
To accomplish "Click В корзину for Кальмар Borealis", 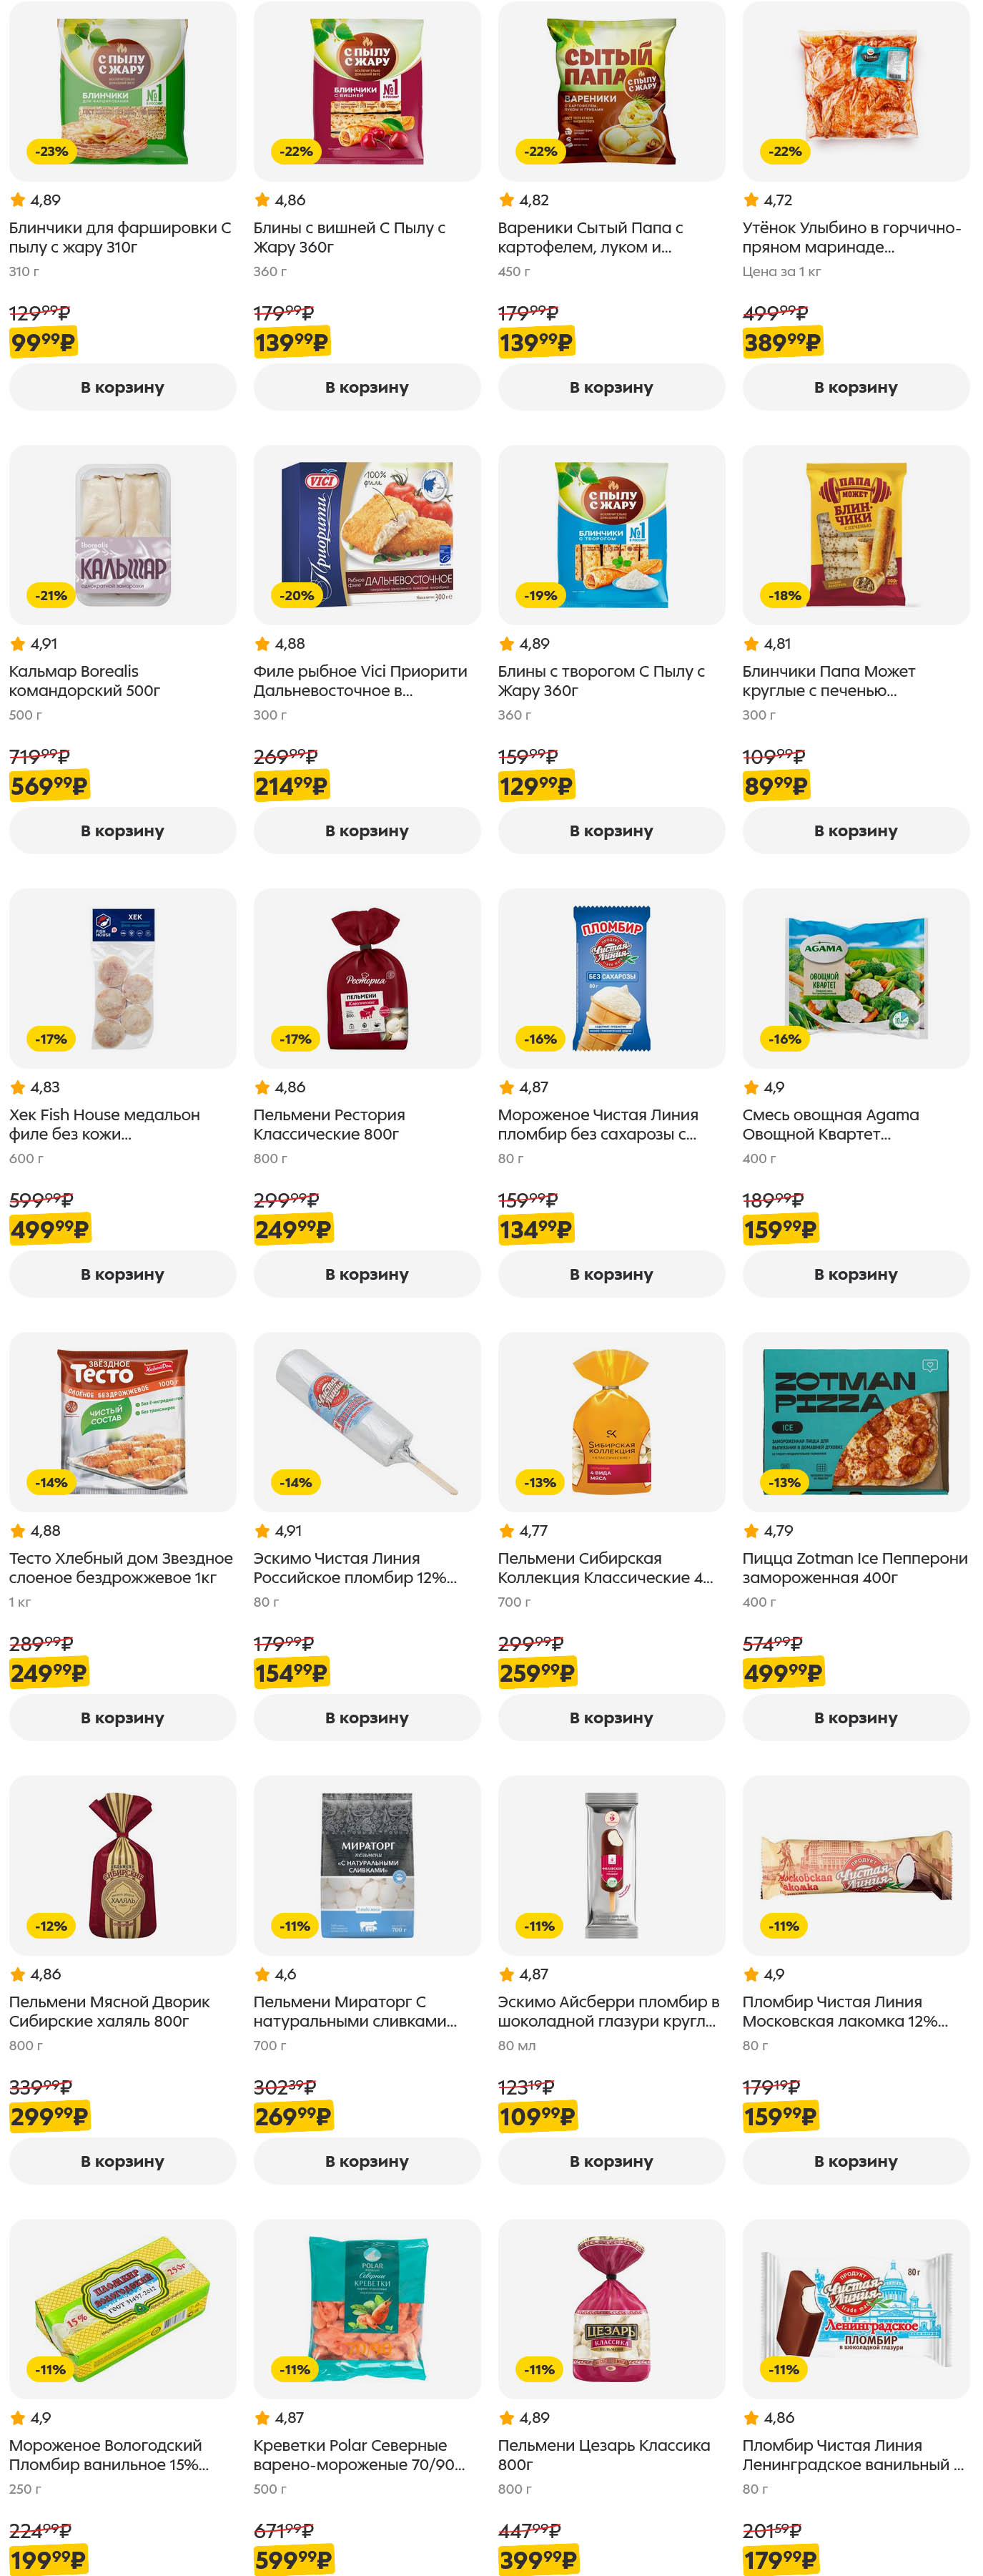I will click(x=122, y=830).
